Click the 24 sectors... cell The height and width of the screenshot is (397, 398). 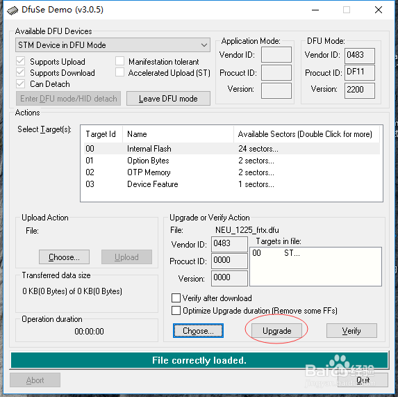point(258,149)
